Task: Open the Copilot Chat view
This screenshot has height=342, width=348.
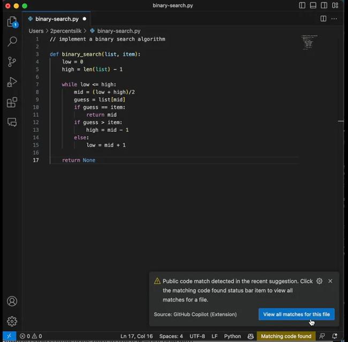Action: pyautogui.click(x=12, y=122)
